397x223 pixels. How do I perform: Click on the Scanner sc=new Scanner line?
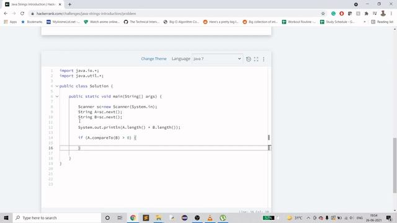coord(117,107)
